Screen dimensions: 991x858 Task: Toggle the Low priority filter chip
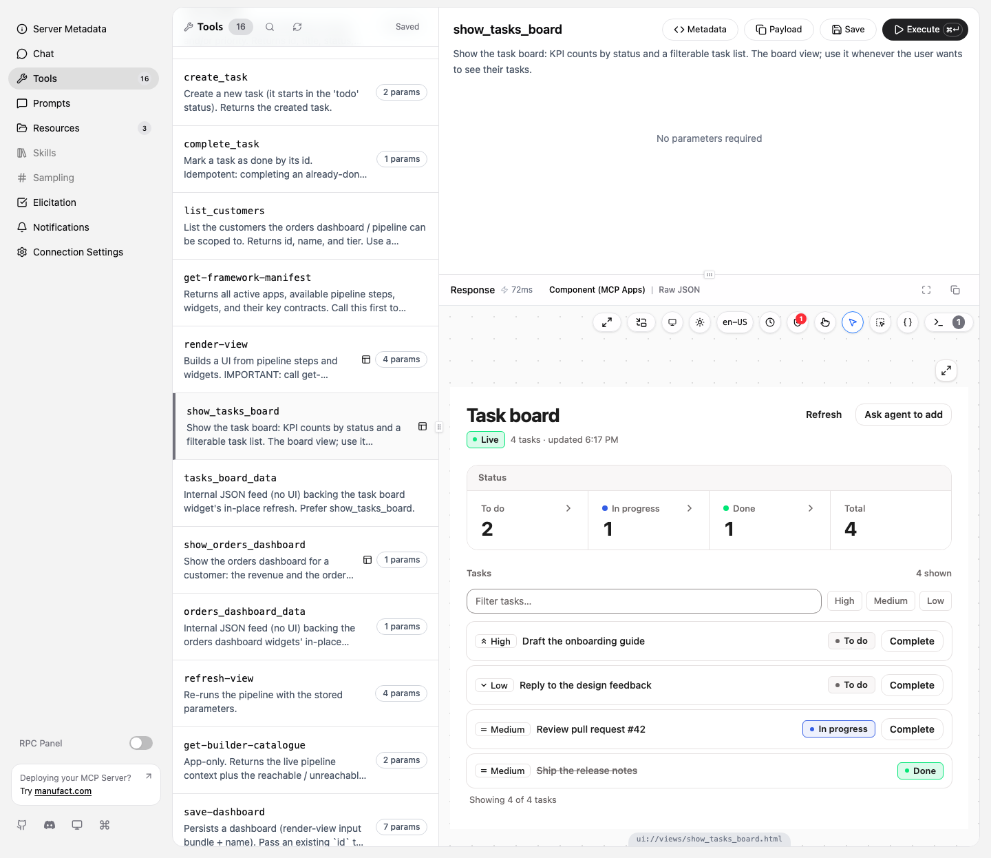pyautogui.click(x=935, y=601)
